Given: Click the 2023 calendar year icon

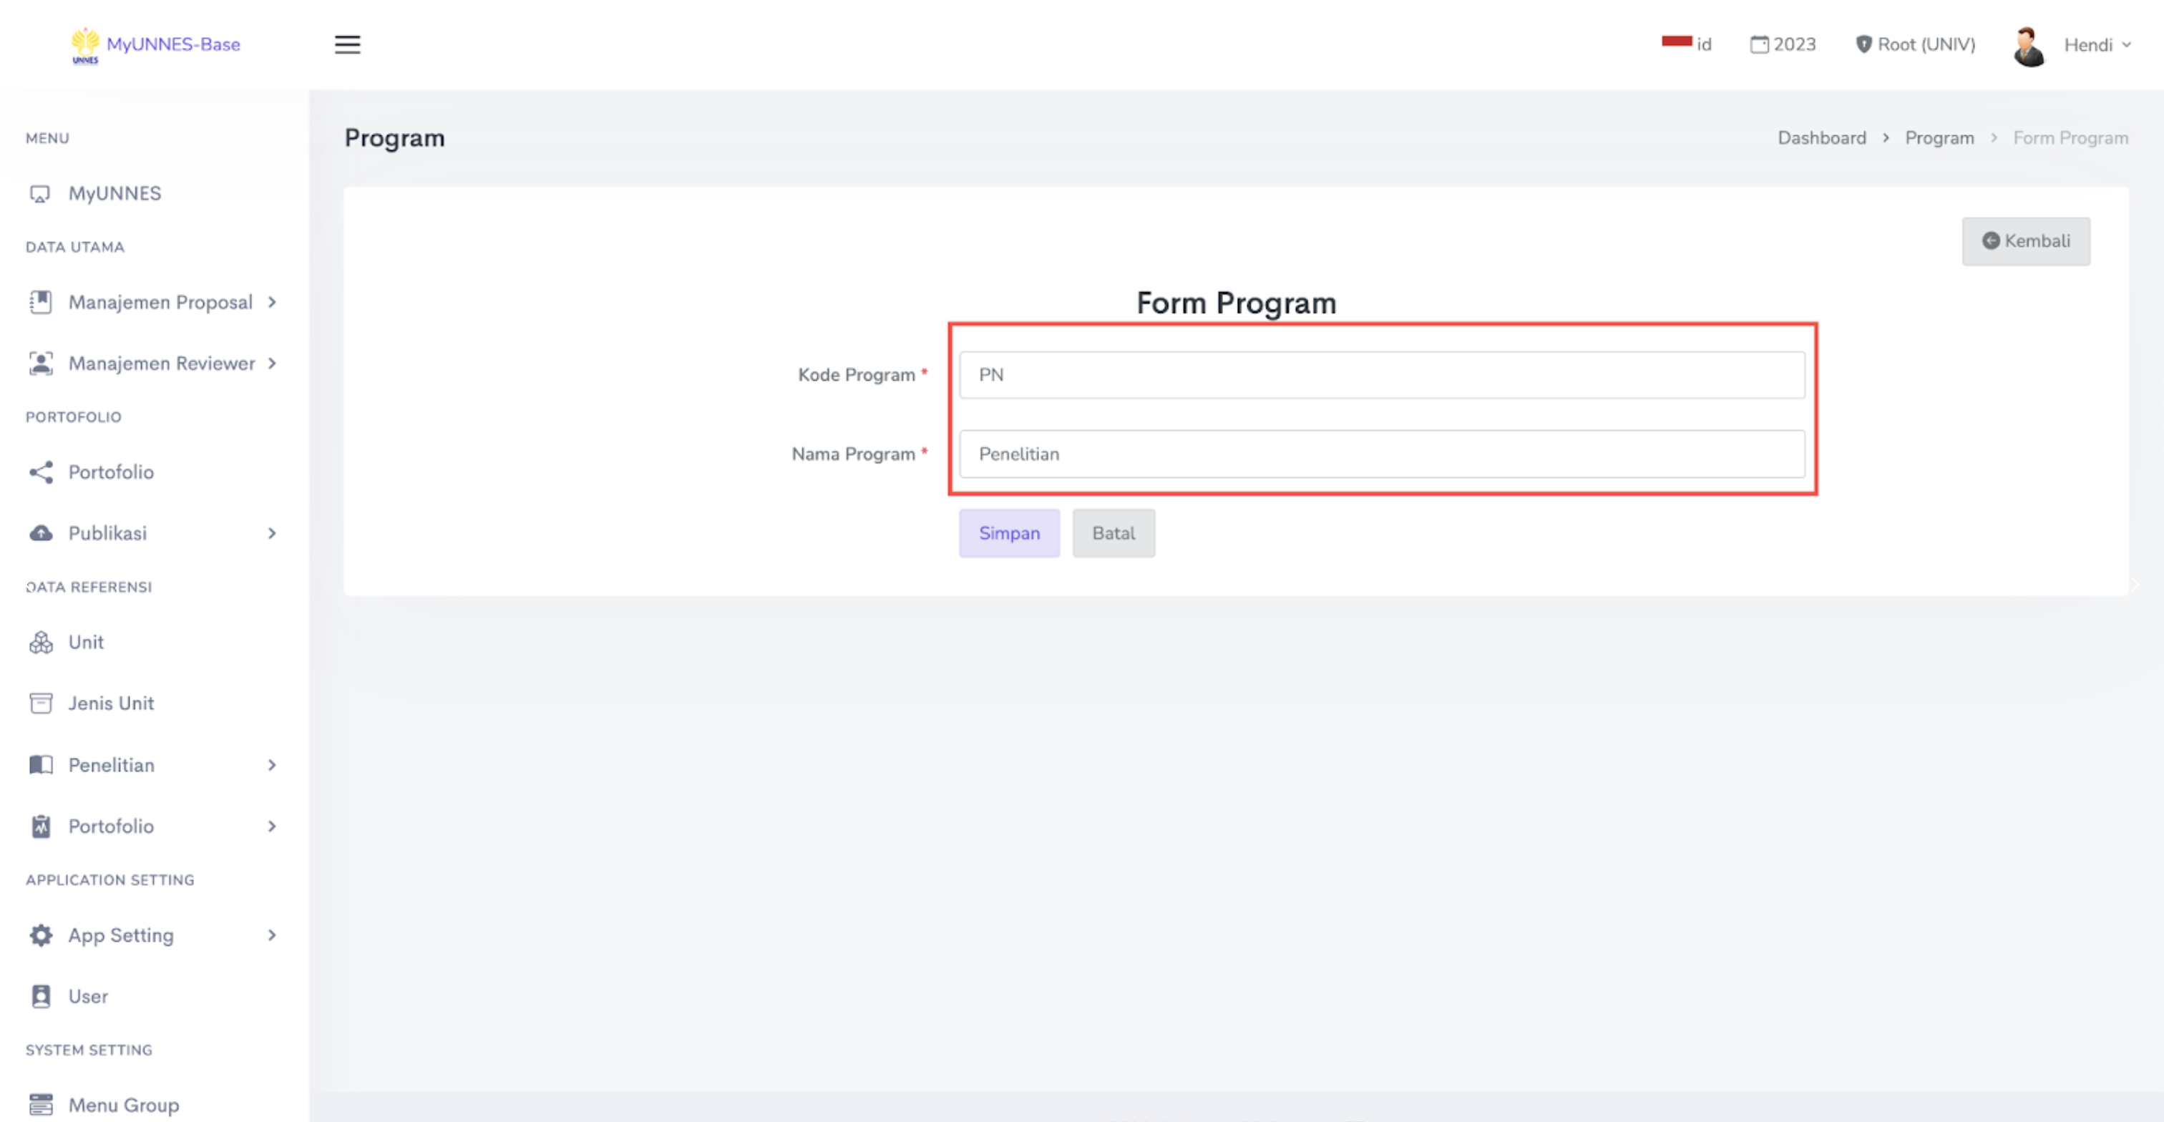Looking at the screenshot, I should click(x=1758, y=44).
